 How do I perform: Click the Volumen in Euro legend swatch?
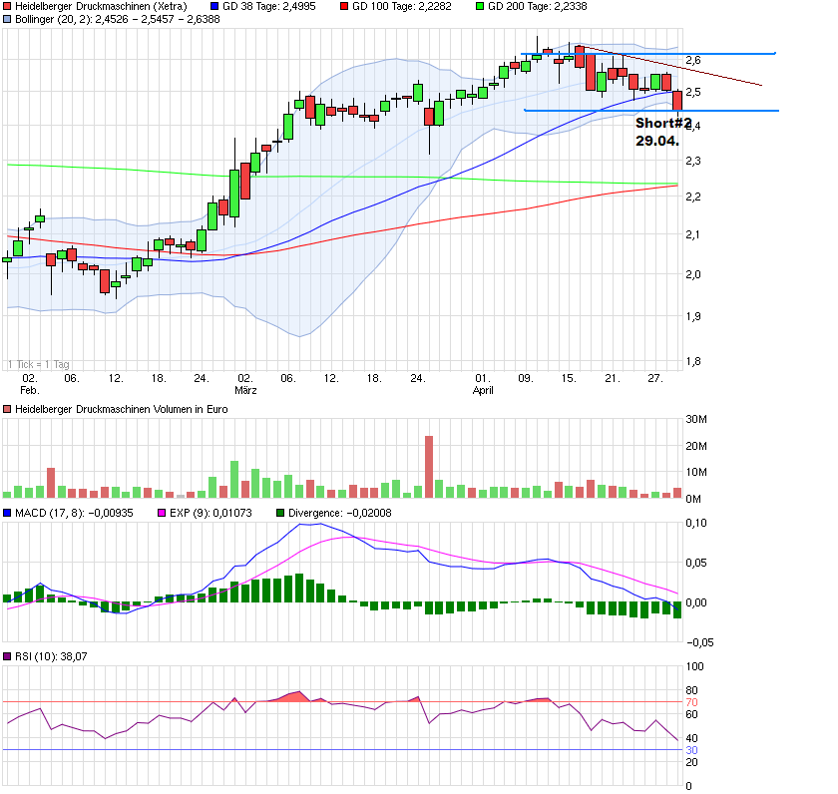[7, 409]
